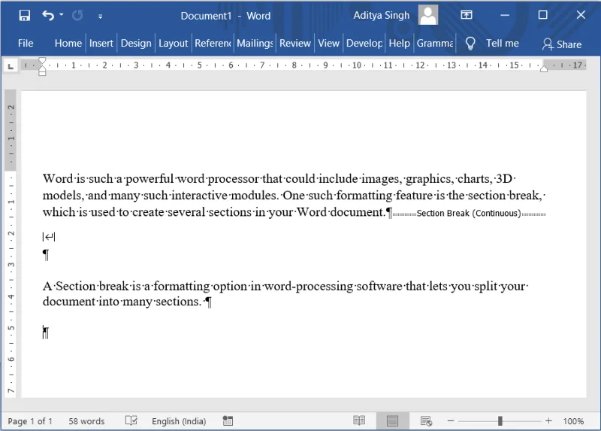
Task: Open the File menu
Action: (x=26, y=43)
